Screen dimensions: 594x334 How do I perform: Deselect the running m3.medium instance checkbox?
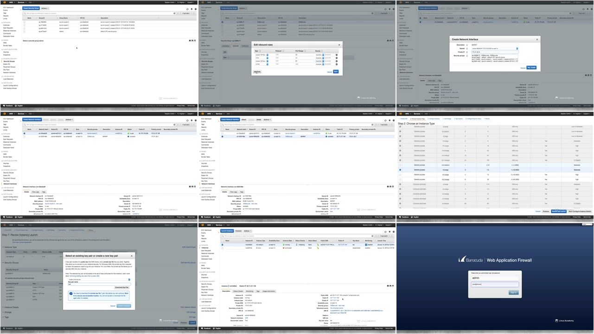[x=222, y=245]
